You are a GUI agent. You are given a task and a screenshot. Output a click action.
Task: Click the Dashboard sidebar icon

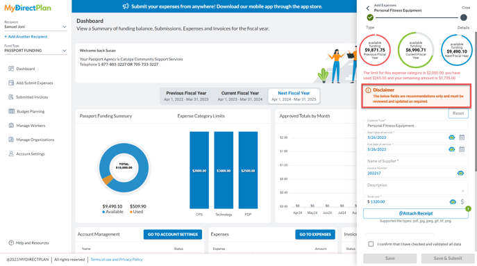click(x=11, y=69)
